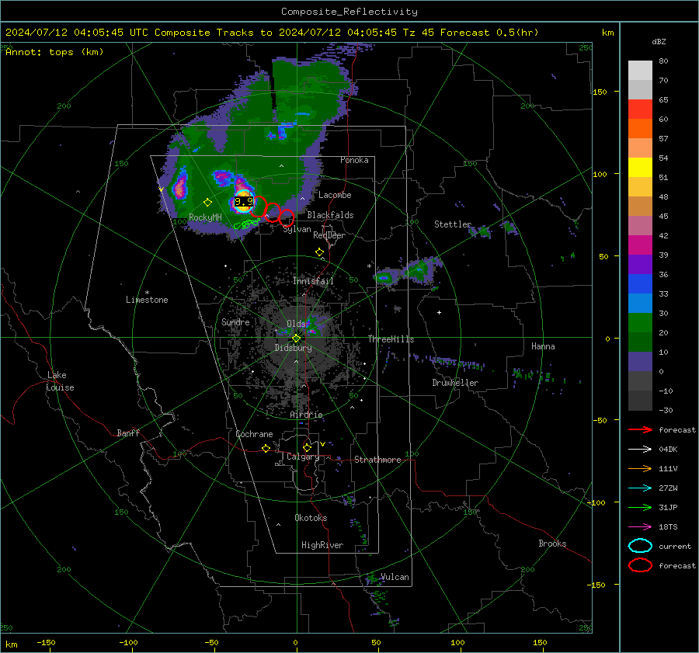Click the red swatch below 65 dBZ
The width and height of the screenshot is (699, 653).
tap(640, 109)
